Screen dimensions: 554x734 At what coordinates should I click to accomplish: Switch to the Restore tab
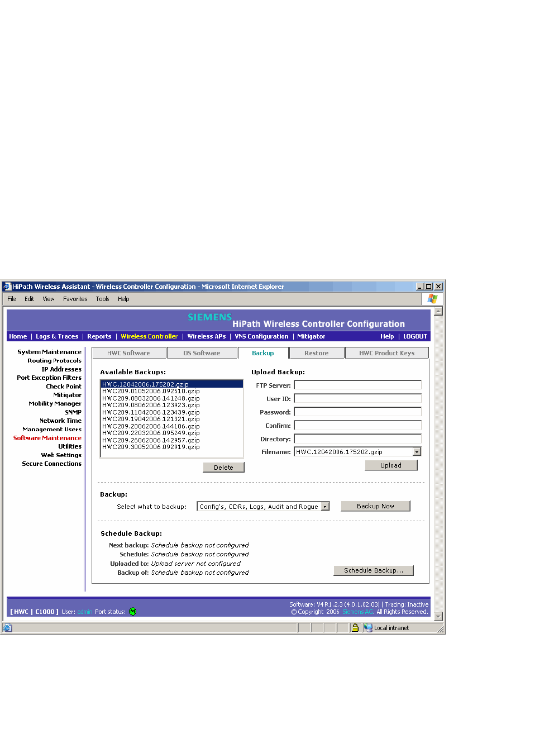point(317,353)
